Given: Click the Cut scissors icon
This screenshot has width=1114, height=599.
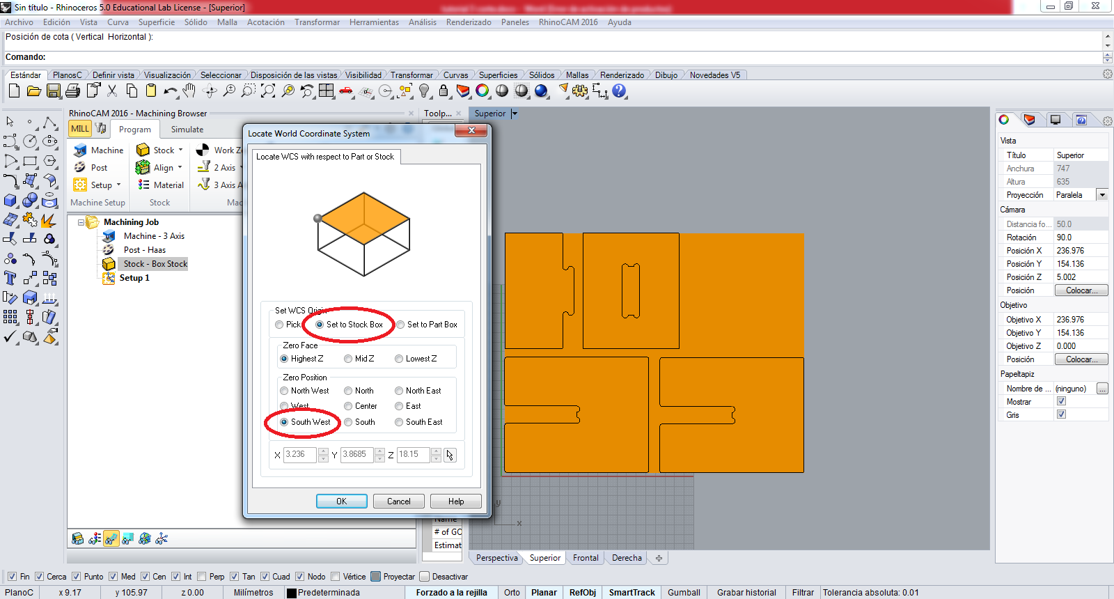Looking at the screenshot, I should [x=112, y=91].
